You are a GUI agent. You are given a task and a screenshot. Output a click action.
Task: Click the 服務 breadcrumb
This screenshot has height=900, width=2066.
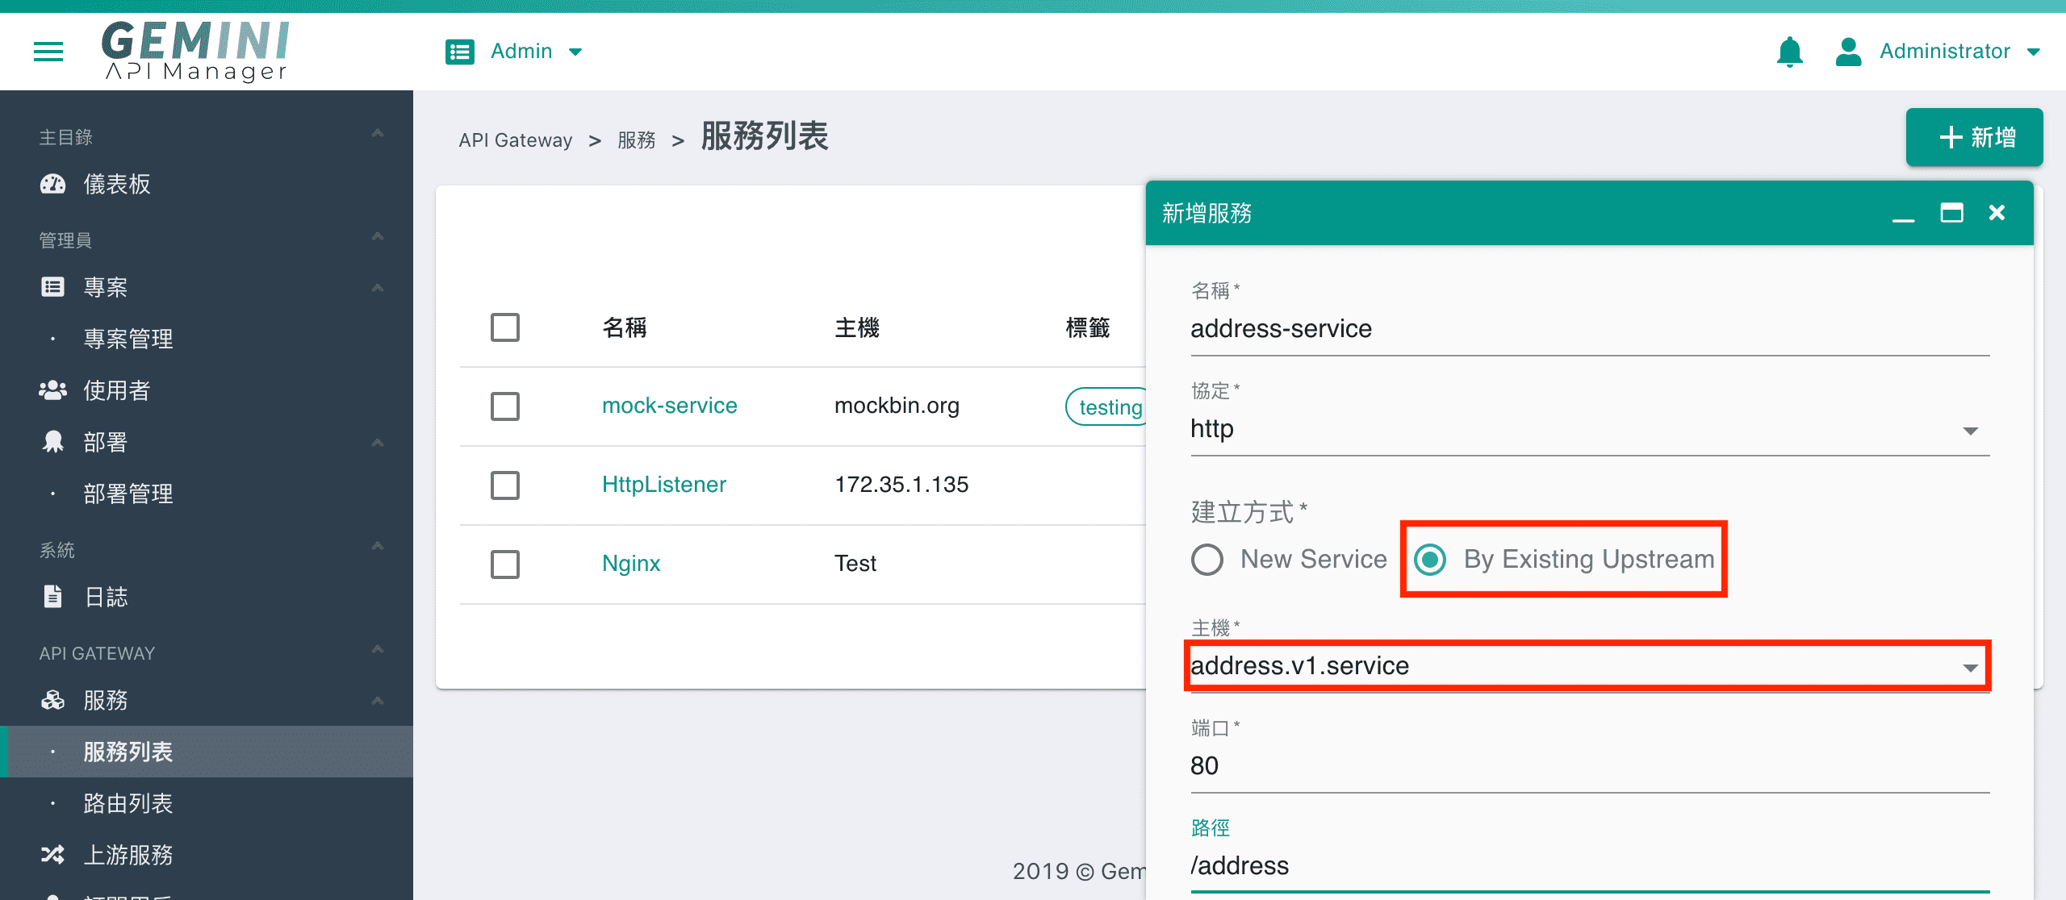click(637, 140)
